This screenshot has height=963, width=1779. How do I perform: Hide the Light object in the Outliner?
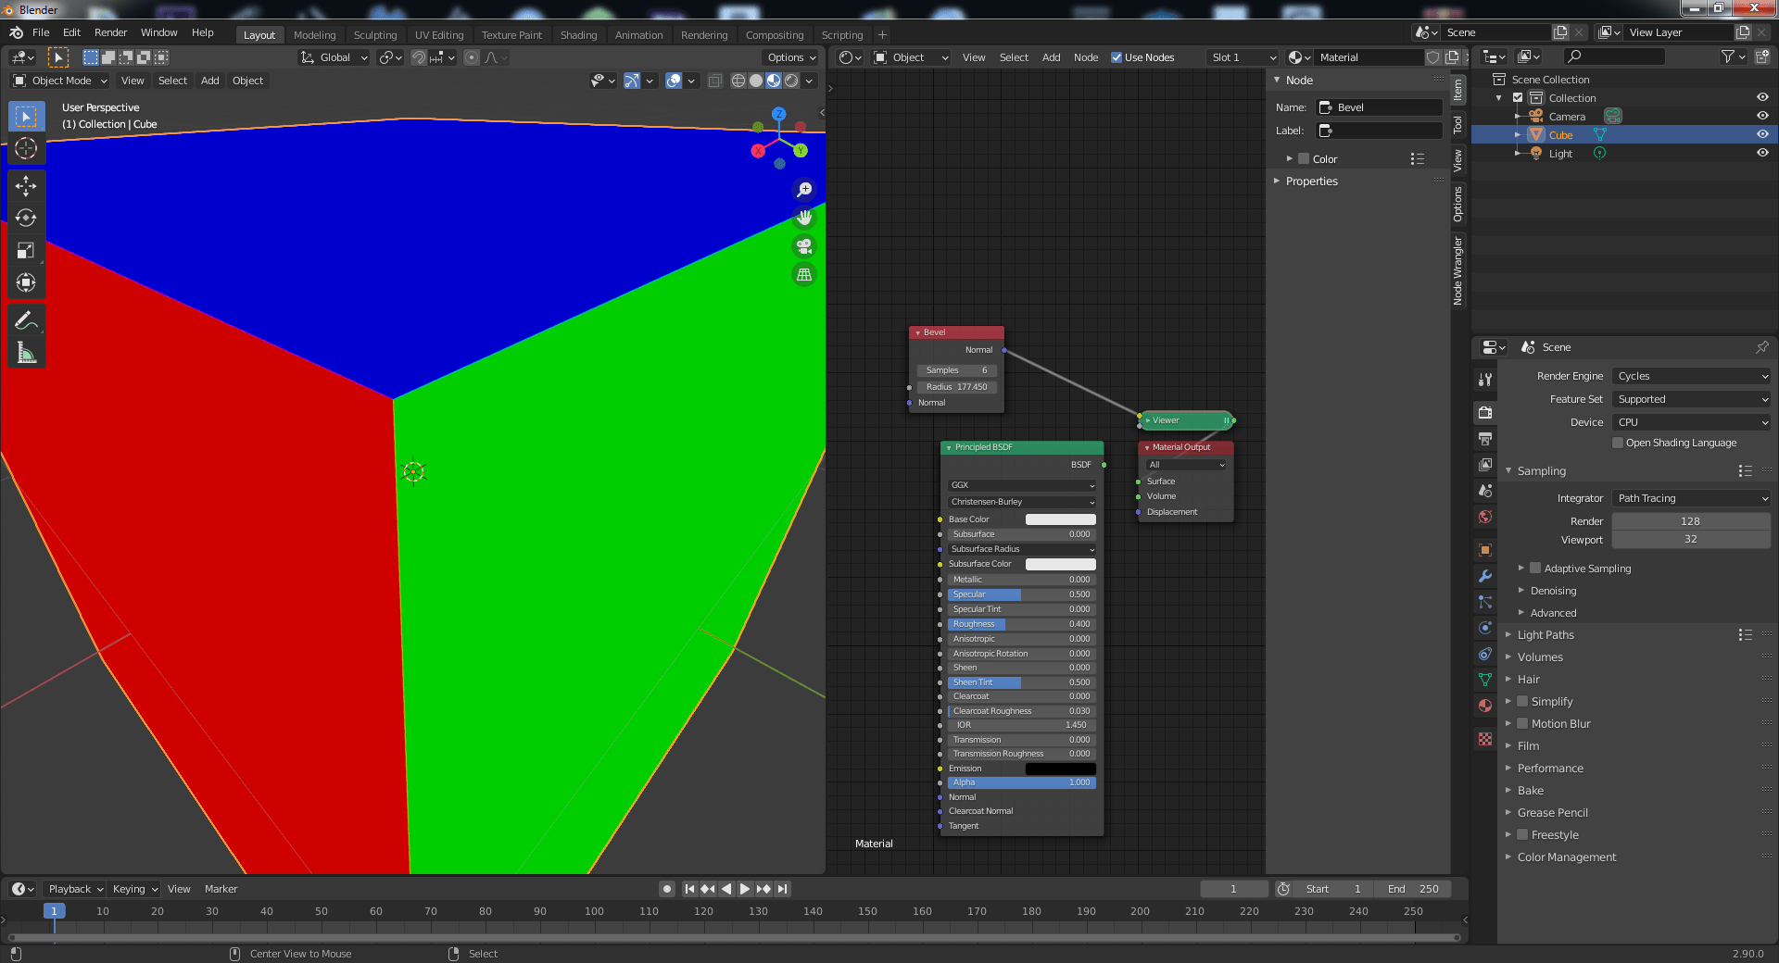click(x=1763, y=153)
